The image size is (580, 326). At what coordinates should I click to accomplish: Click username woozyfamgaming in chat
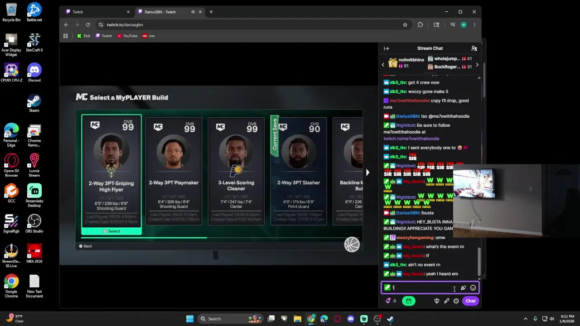tap(415, 238)
